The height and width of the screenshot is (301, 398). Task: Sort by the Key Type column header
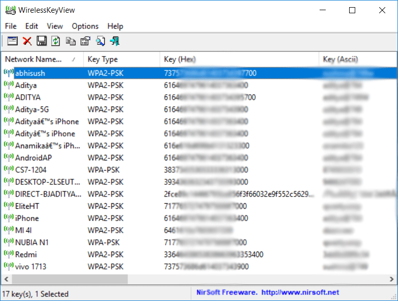pos(122,59)
